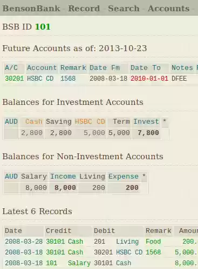Click credit 30101 Cash in the Food record

point(65,242)
